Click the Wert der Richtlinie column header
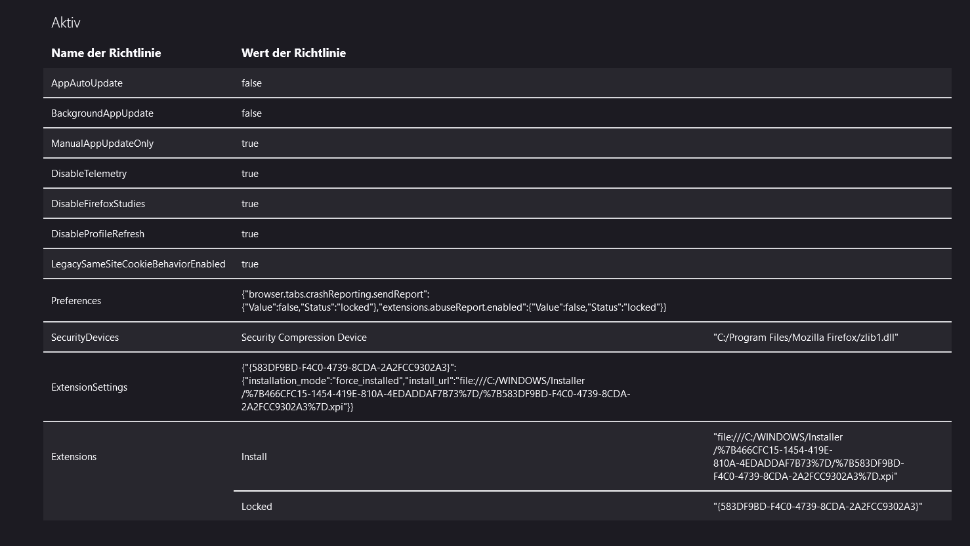This screenshot has width=970, height=546. click(293, 53)
